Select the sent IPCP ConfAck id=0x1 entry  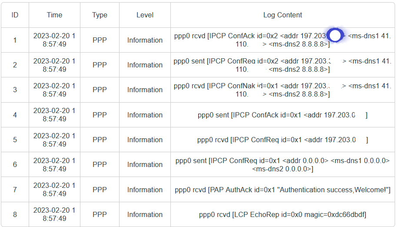click(x=283, y=115)
